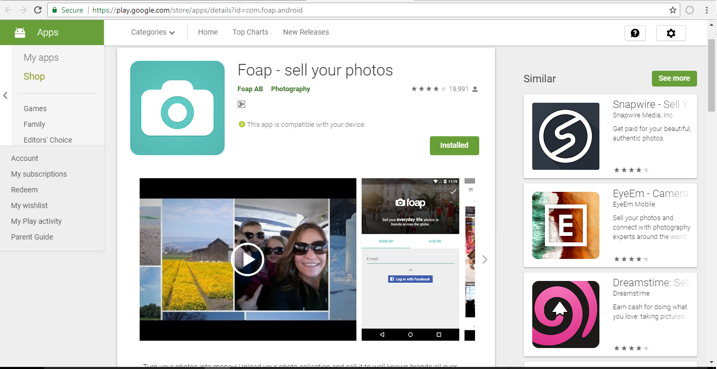Open Account link
717x369 pixels.
(x=25, y=158)
